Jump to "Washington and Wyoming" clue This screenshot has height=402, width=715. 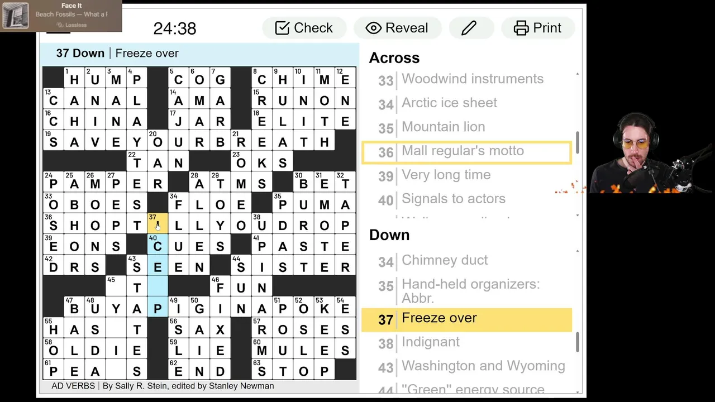point(483,366)
